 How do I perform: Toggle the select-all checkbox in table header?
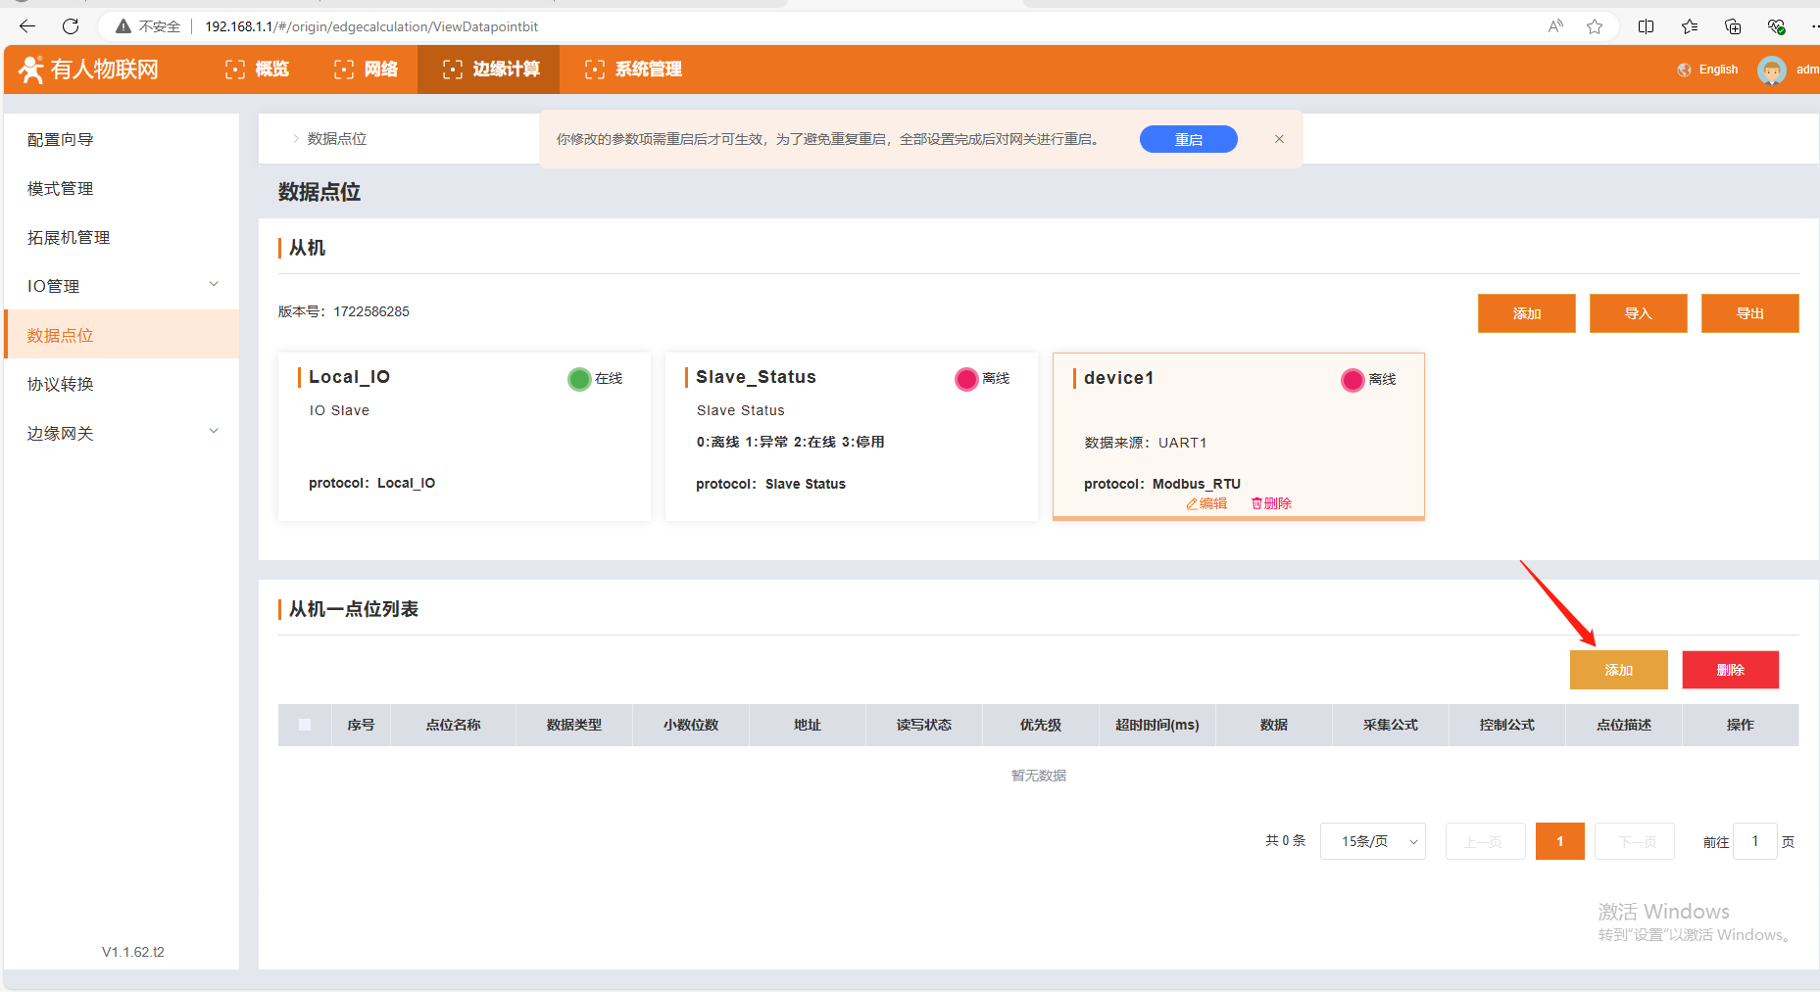pos(305,725)
